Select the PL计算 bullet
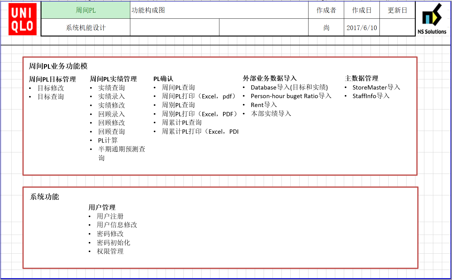Screen dimensions: 452x280 [x=108, y=140]
